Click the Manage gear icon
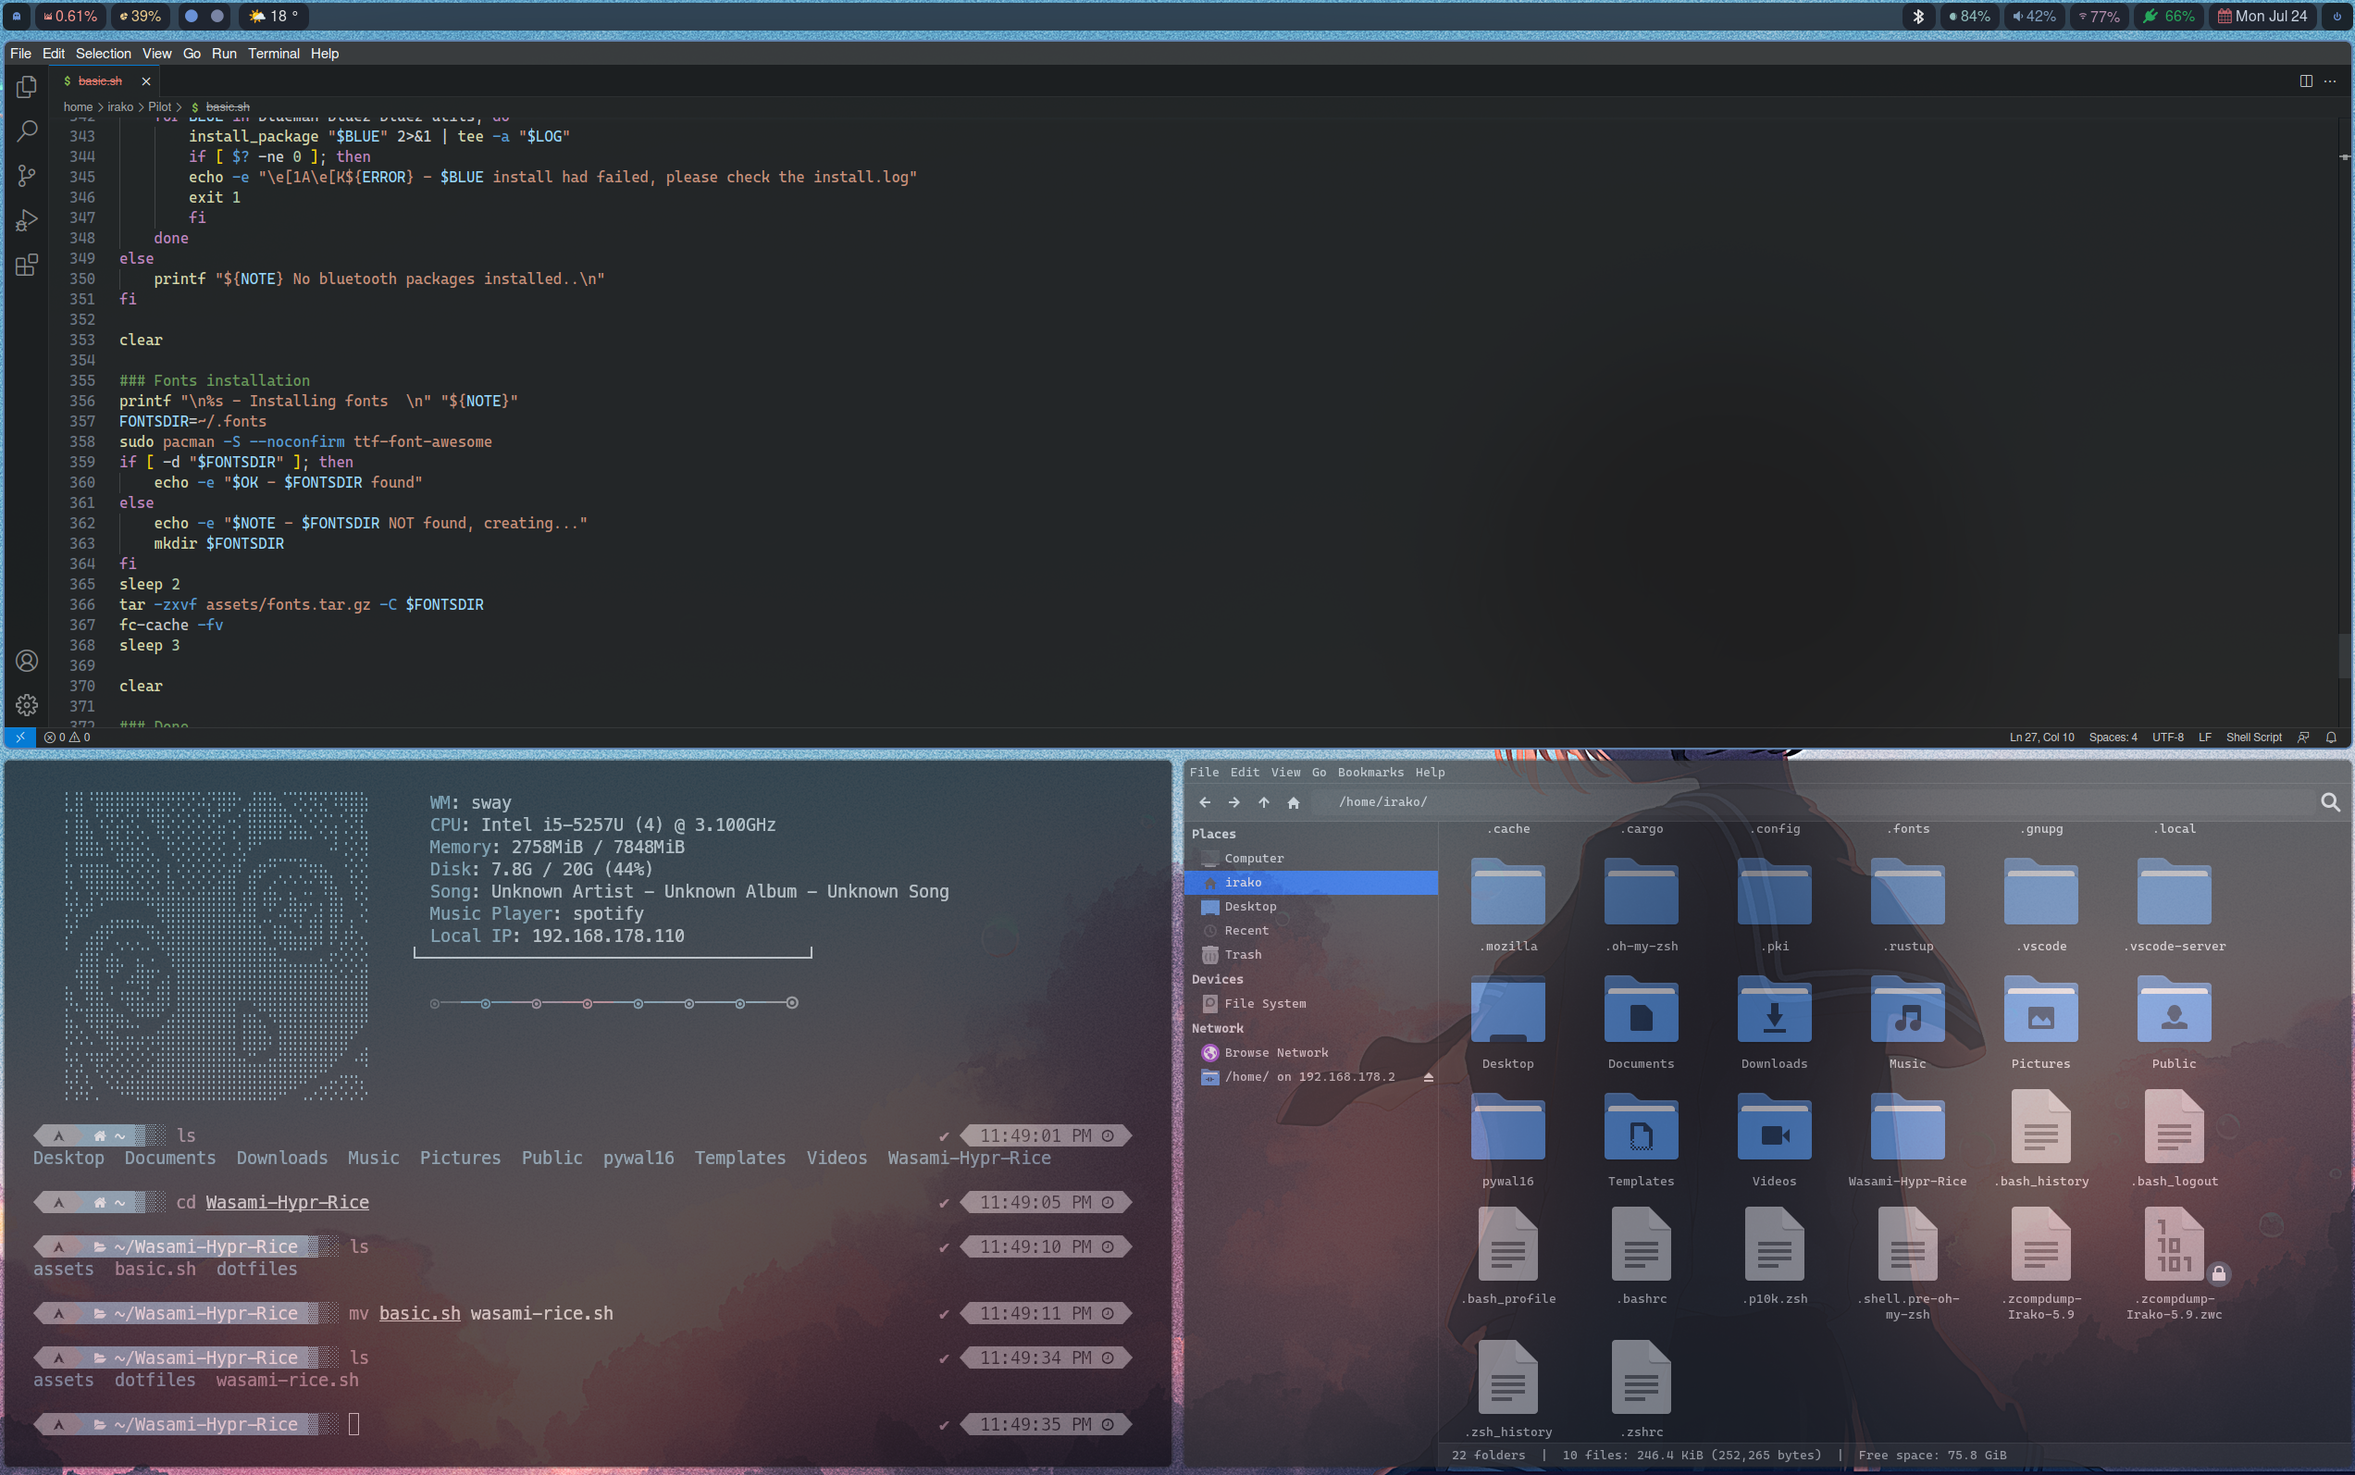Viewport: 2355px width, 1475px height. (26, 705)
